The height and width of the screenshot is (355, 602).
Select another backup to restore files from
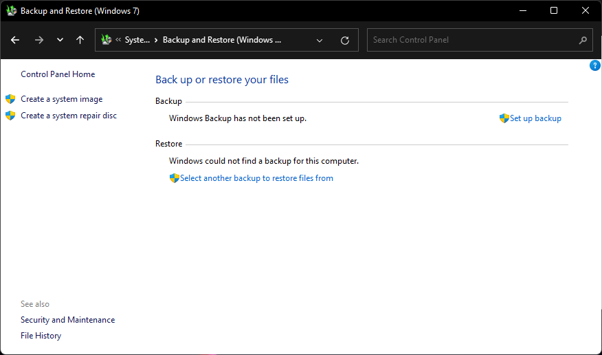256,178
